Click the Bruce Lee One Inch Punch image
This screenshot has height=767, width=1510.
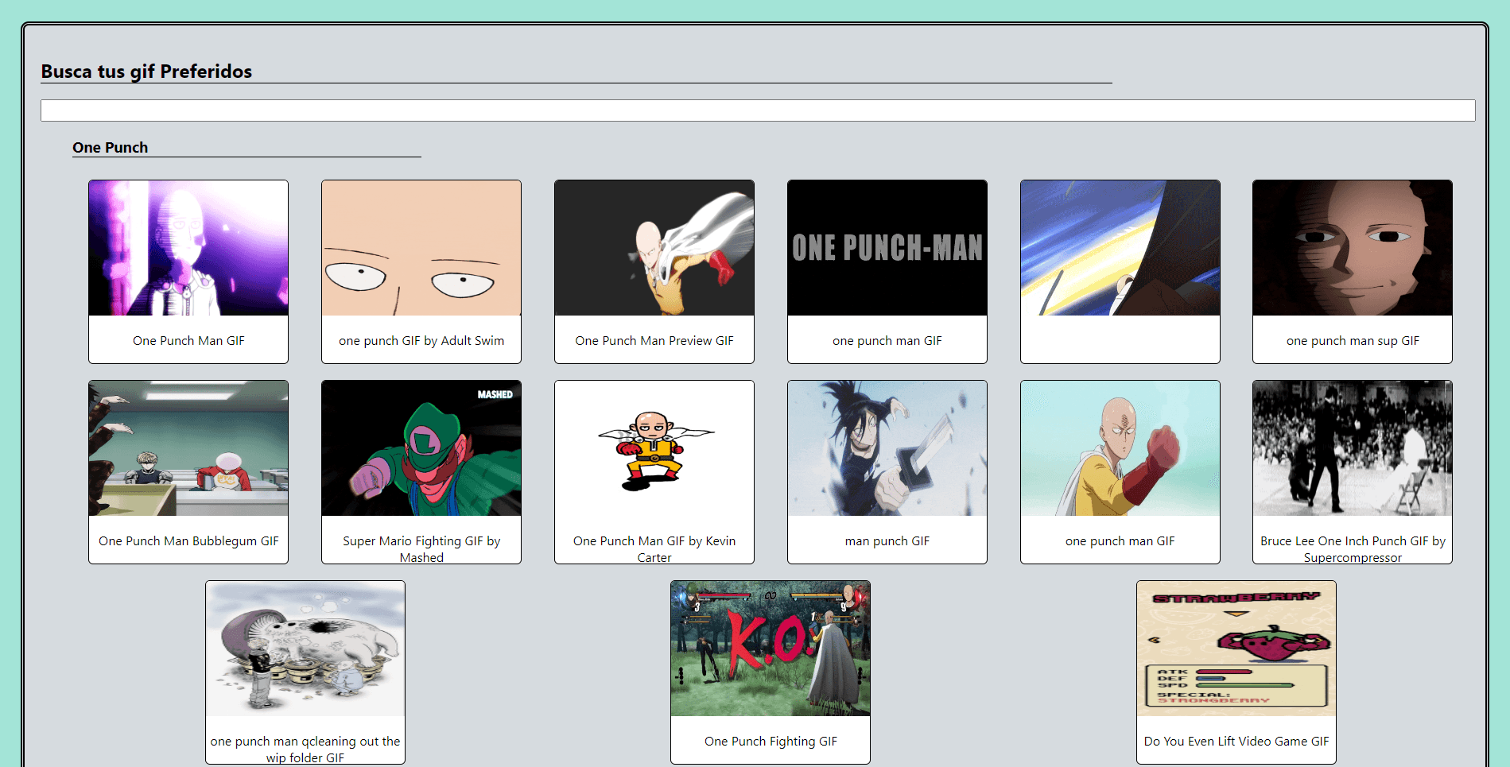pos(1353,448)
